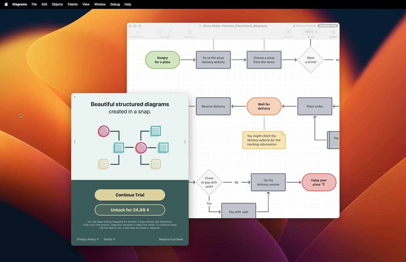The width and height of the screenshot is (406, 262).
Task: Open the Apple menu
Action: [6, 4]
